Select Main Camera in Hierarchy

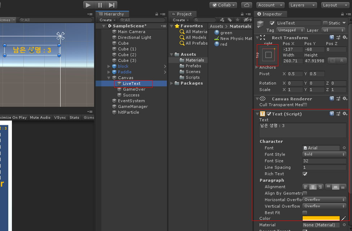[x=132, y=32]
